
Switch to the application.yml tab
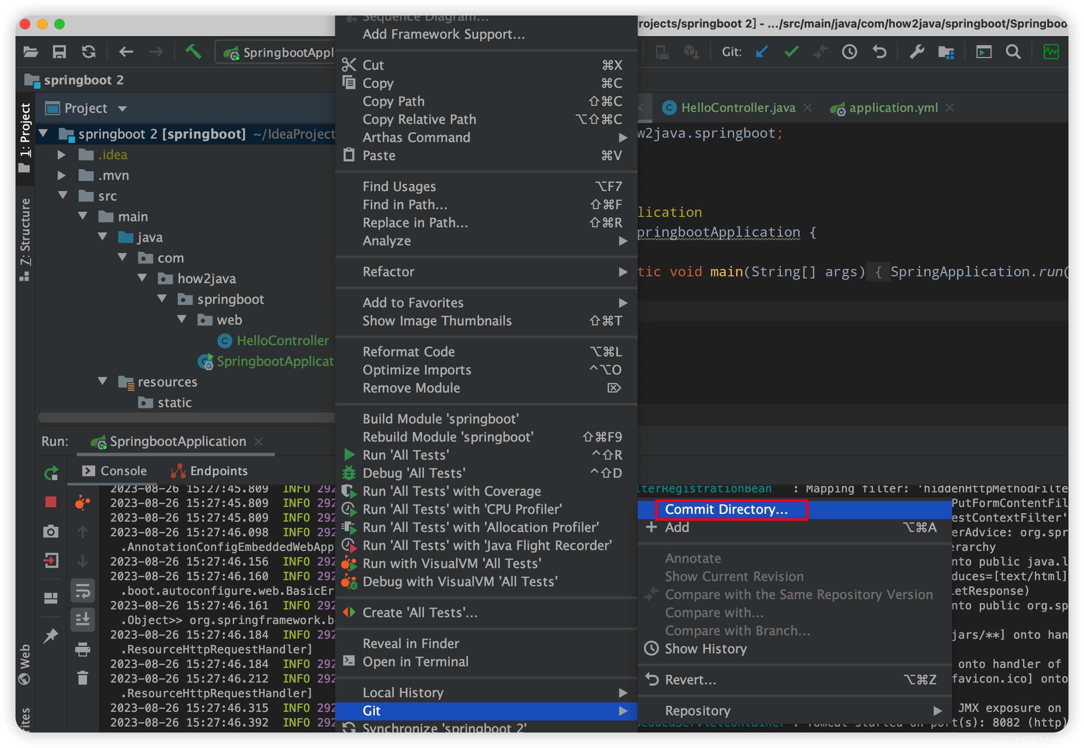coord(885,108)
